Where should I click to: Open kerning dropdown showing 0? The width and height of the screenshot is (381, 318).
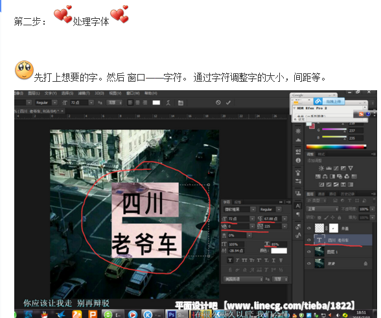click(x=252, y=226)
